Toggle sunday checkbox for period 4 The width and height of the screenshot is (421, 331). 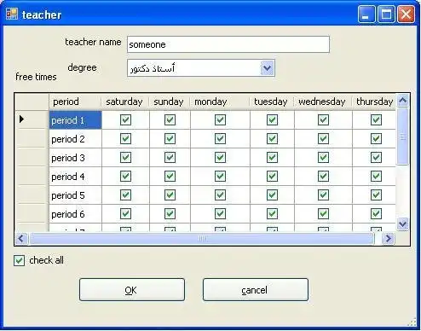(x=170, y=176)
